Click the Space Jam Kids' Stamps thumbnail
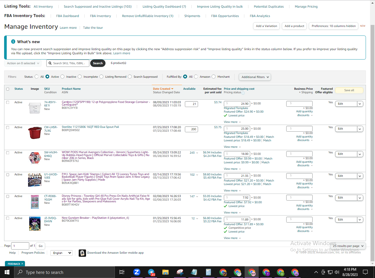Viewport: 375px width, 278px height. (35, 180)
